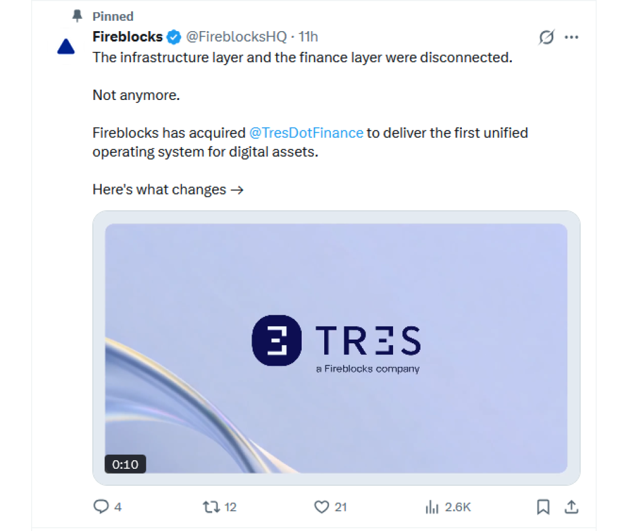Click the @FireblocksHQ handle

(238, 37)
